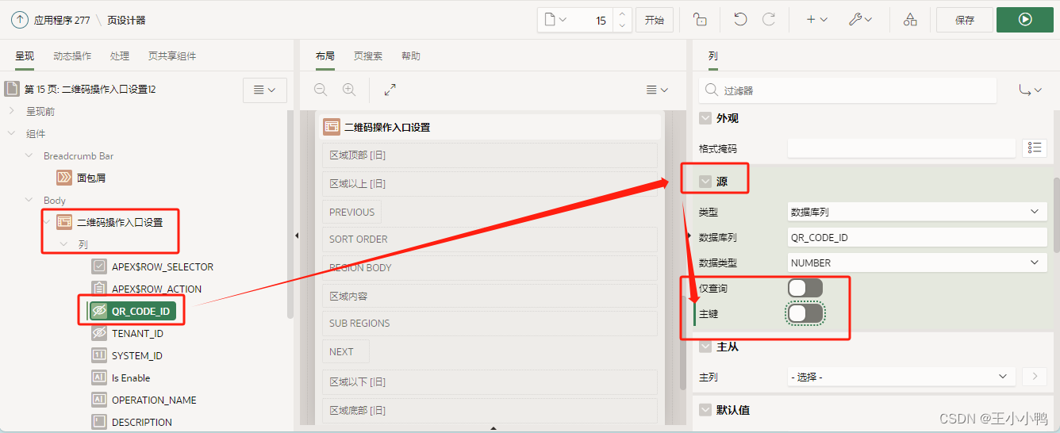1060x433 pixels.
Task: Click the 保存 button
Action: pos(965,20)
